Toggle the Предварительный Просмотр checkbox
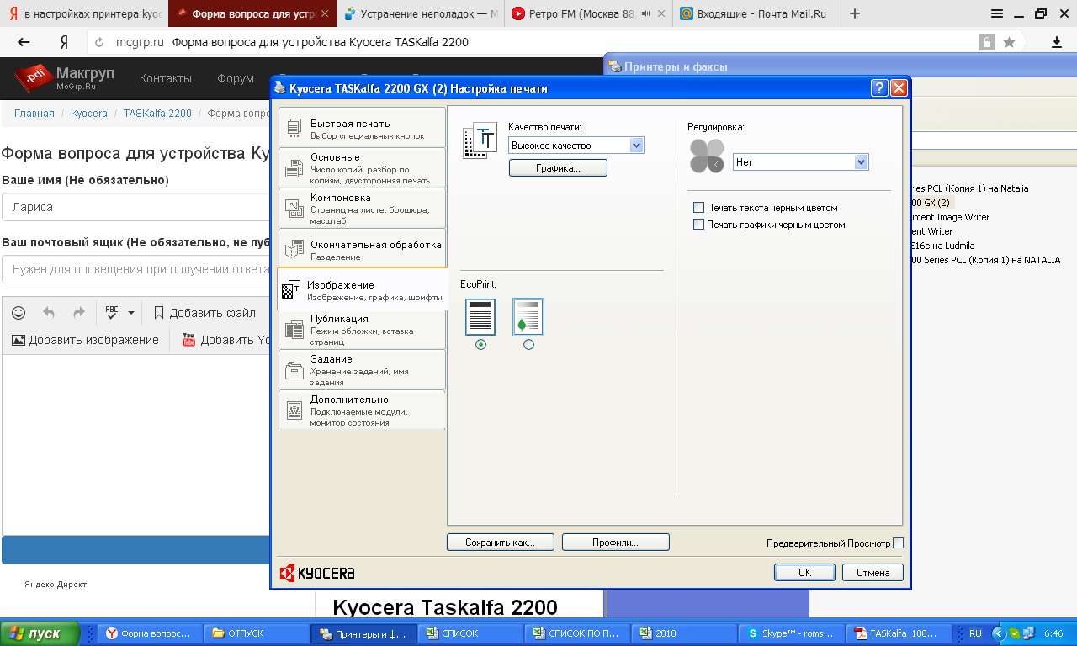This screenshot has height=646, width=1077. pos(899,543)
